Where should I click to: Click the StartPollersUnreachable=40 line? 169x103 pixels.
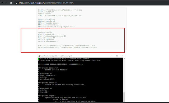pyautogui.click(x=52, y=36)
